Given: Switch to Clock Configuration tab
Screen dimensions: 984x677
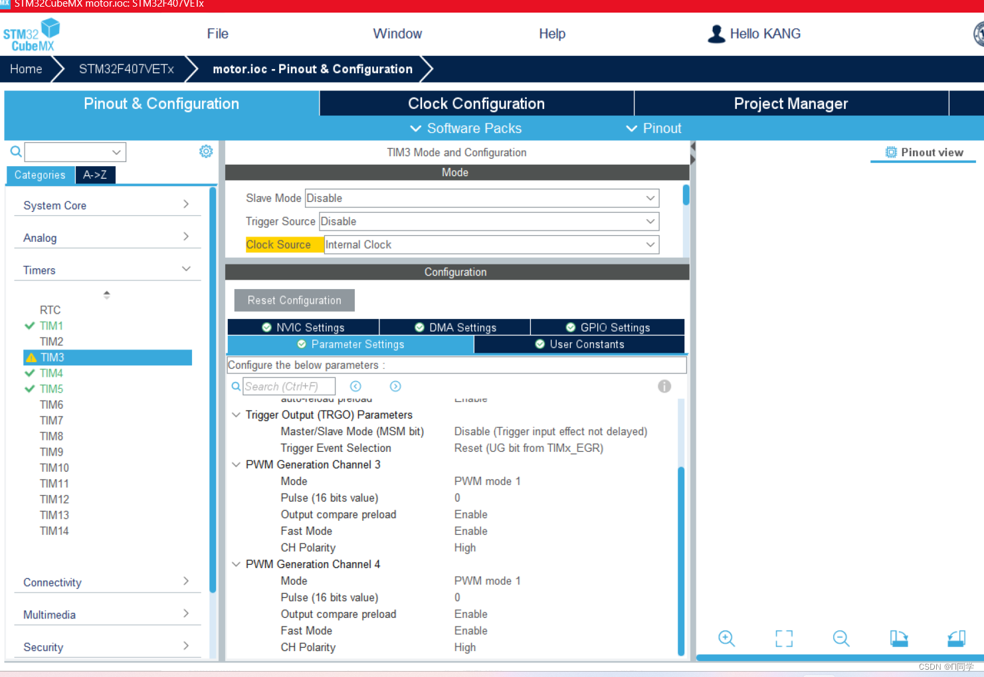Looking at the screenshot, I should 476,104.
